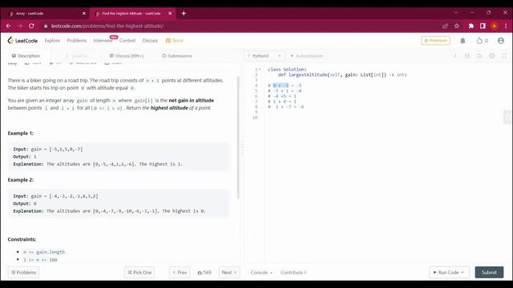Reload the page
Viewport: 513px width, 288px height.
31,26
